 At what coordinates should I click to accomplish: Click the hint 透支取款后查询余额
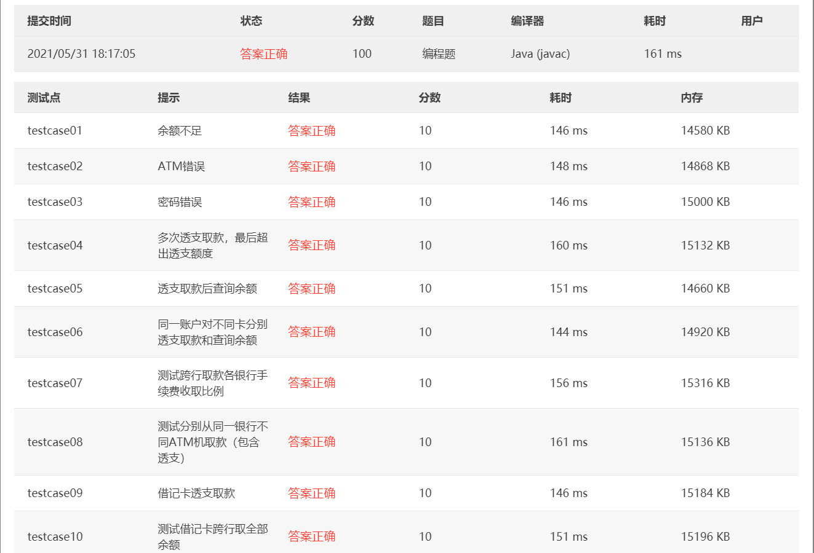tap(207, 289)
